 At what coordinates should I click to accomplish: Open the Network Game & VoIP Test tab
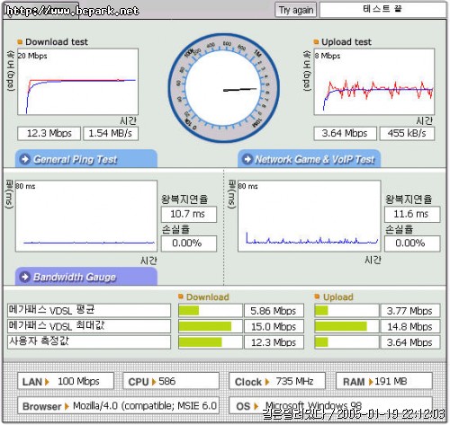pos(309,159)
